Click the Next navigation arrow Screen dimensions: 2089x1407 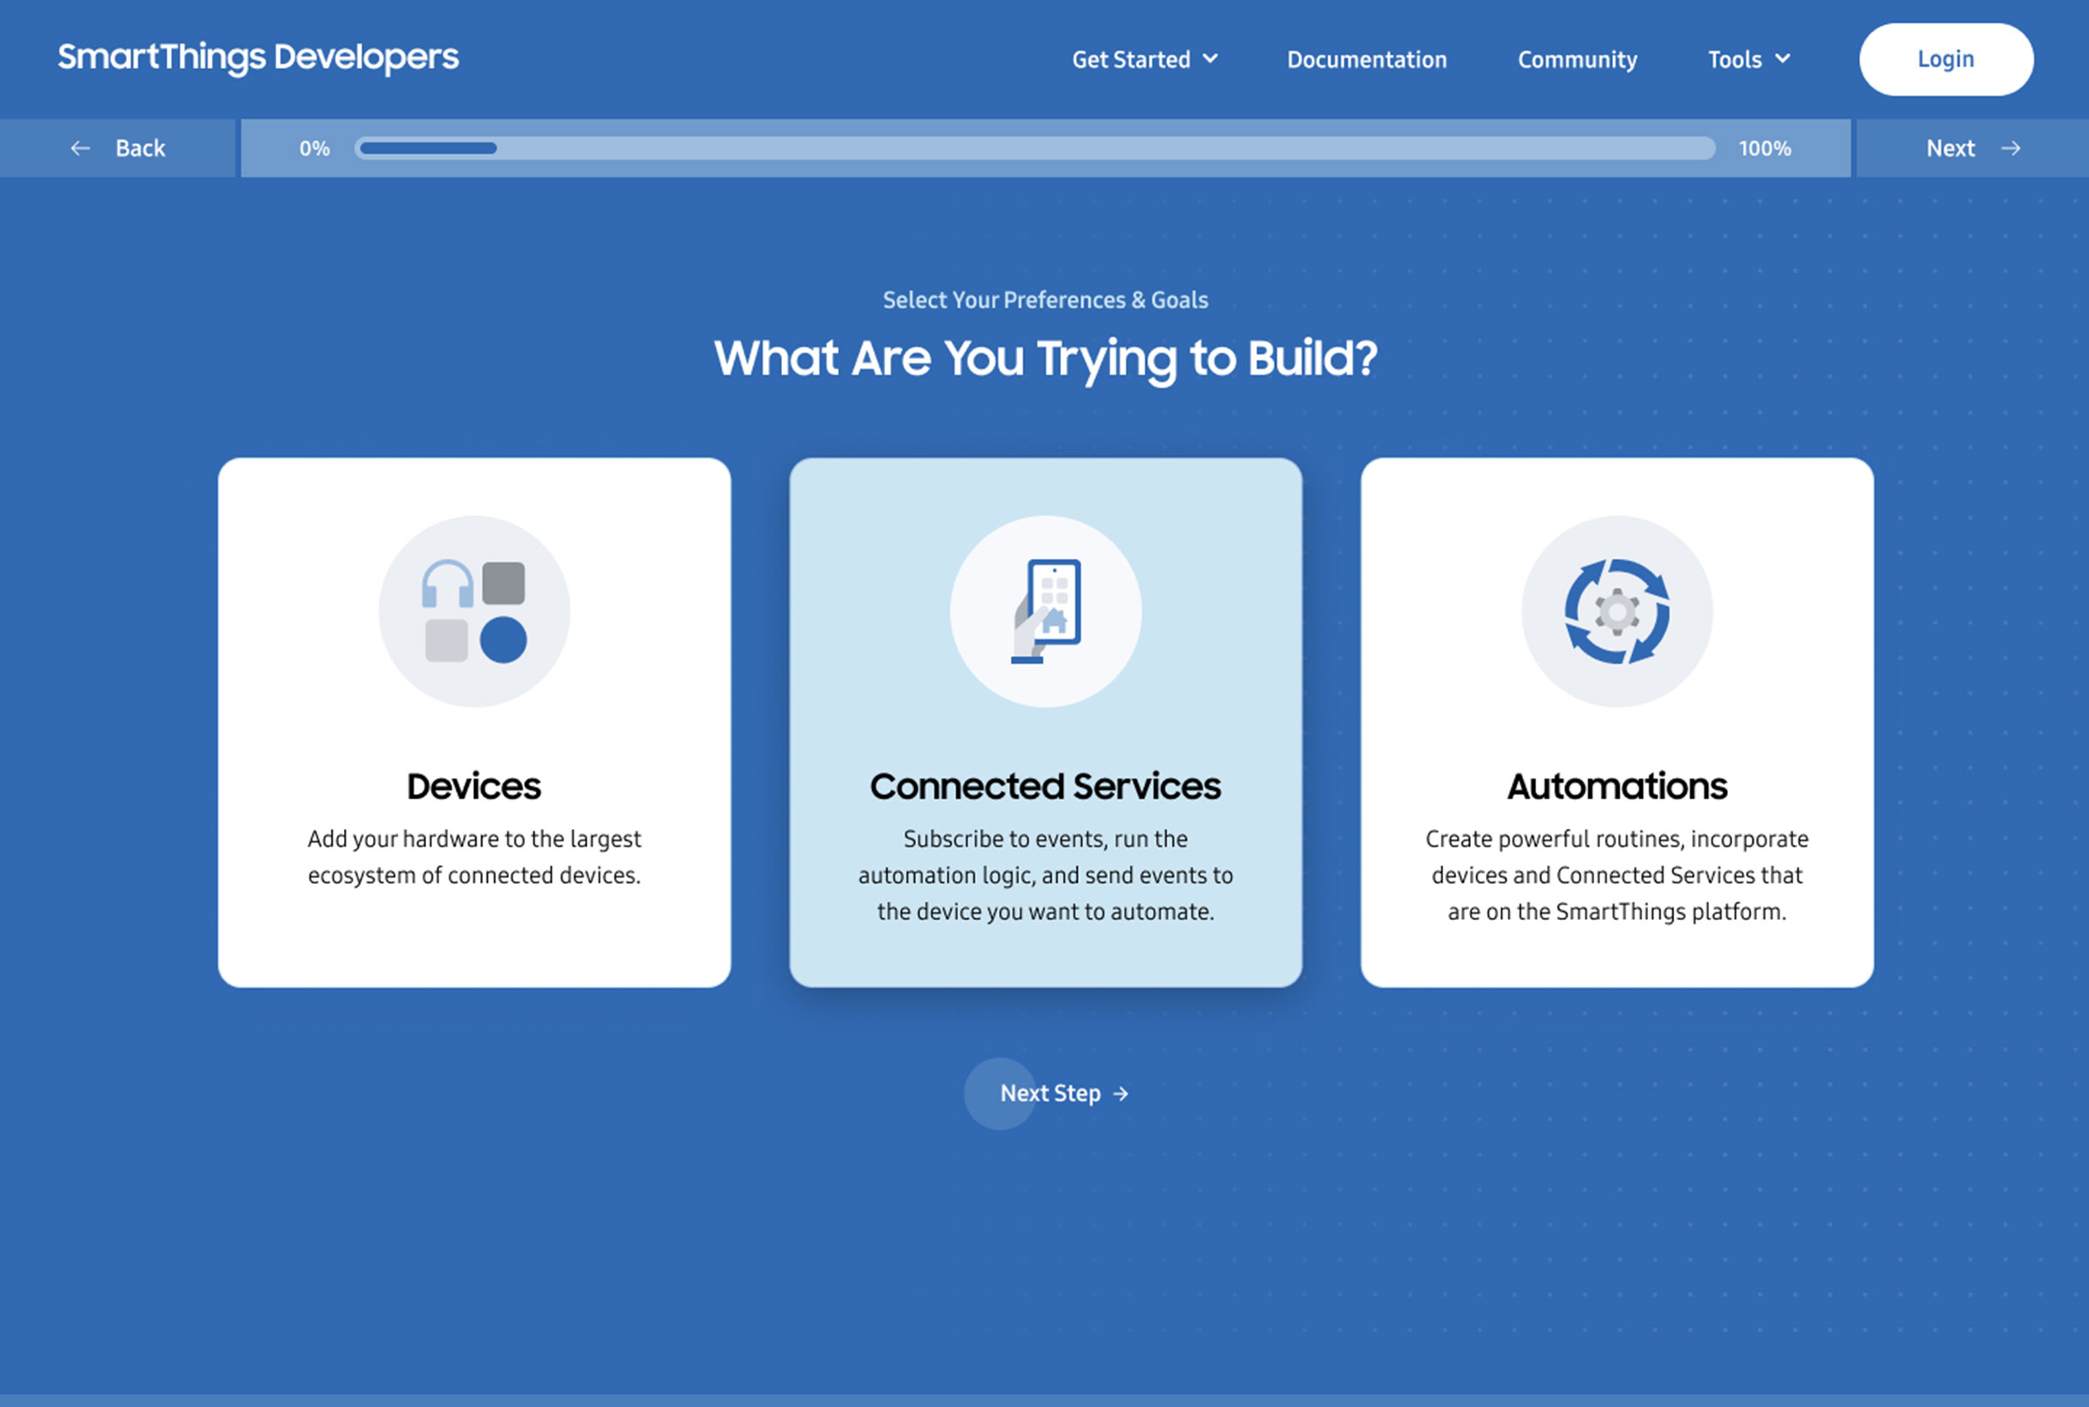[2010, 147]
